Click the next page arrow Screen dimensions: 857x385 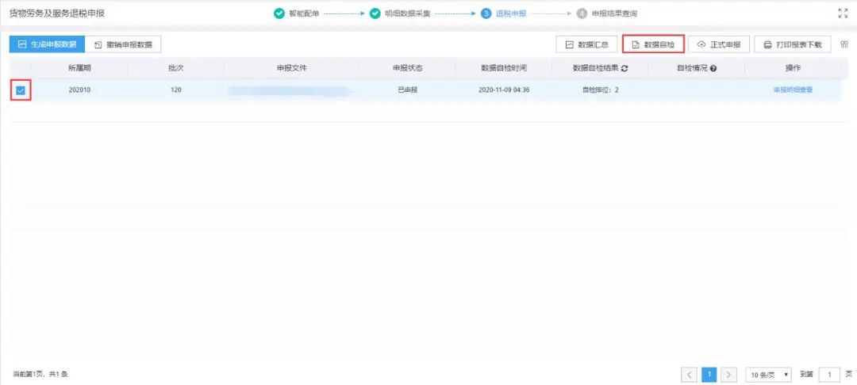(x=728, y=375)
